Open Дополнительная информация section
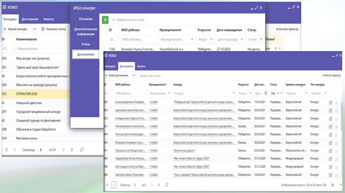Screen dimensions: 345x193 pyautogui.click(x=86, y=31)
